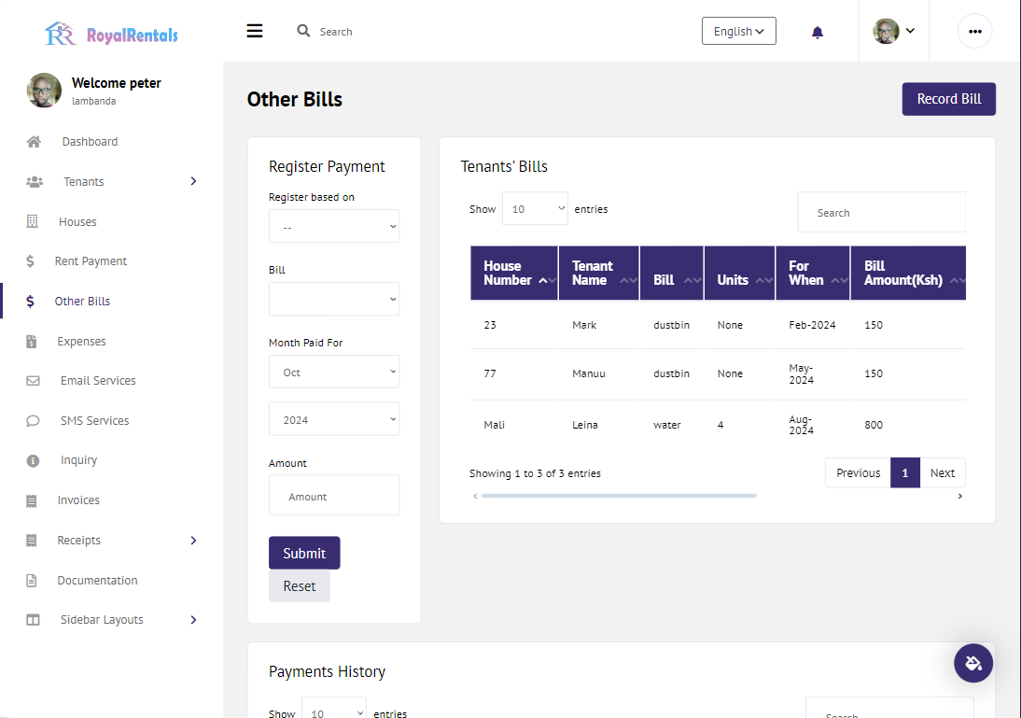Open the 2024 year dropdown

click(334, 419)
